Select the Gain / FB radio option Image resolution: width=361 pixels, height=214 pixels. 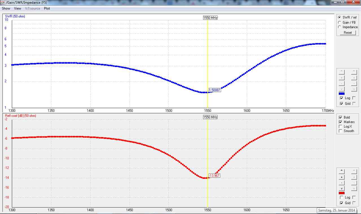340,23
